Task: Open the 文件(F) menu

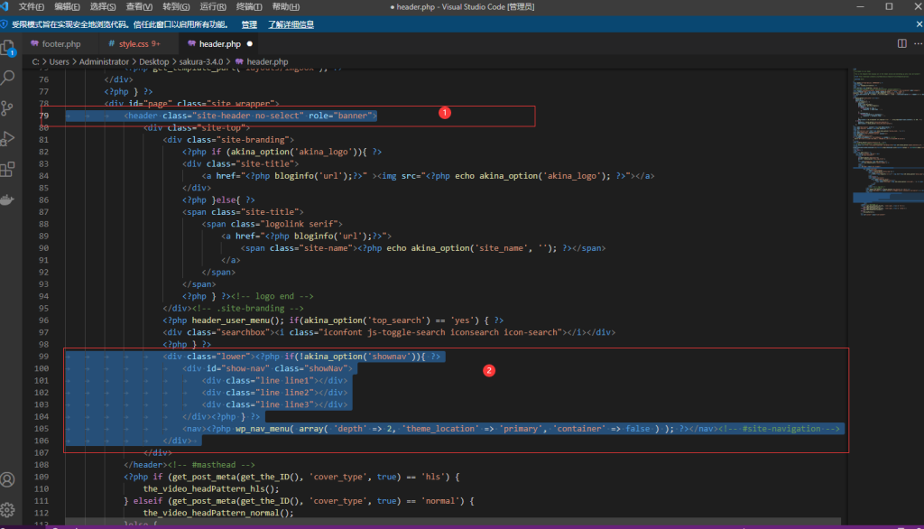Action: point(32,6)
